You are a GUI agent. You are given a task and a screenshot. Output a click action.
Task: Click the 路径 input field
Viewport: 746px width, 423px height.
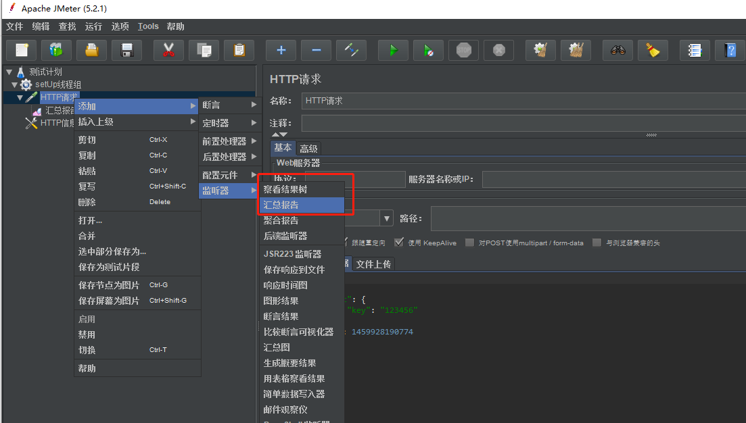588,219
